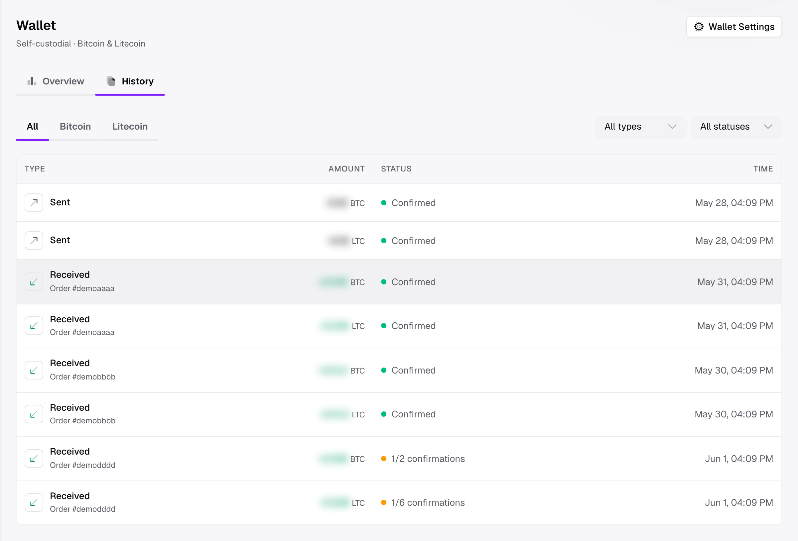This screenshot has height=541, width=798.
Task: Open Order #demodddd in BTC row
Action: (x=82, y=465)
